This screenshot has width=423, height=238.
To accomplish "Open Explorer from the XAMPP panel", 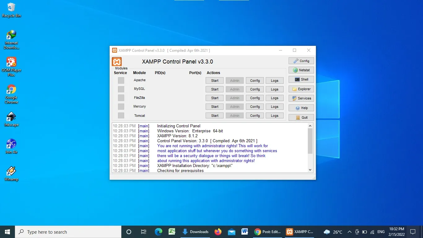I will [x=301, y=89].
